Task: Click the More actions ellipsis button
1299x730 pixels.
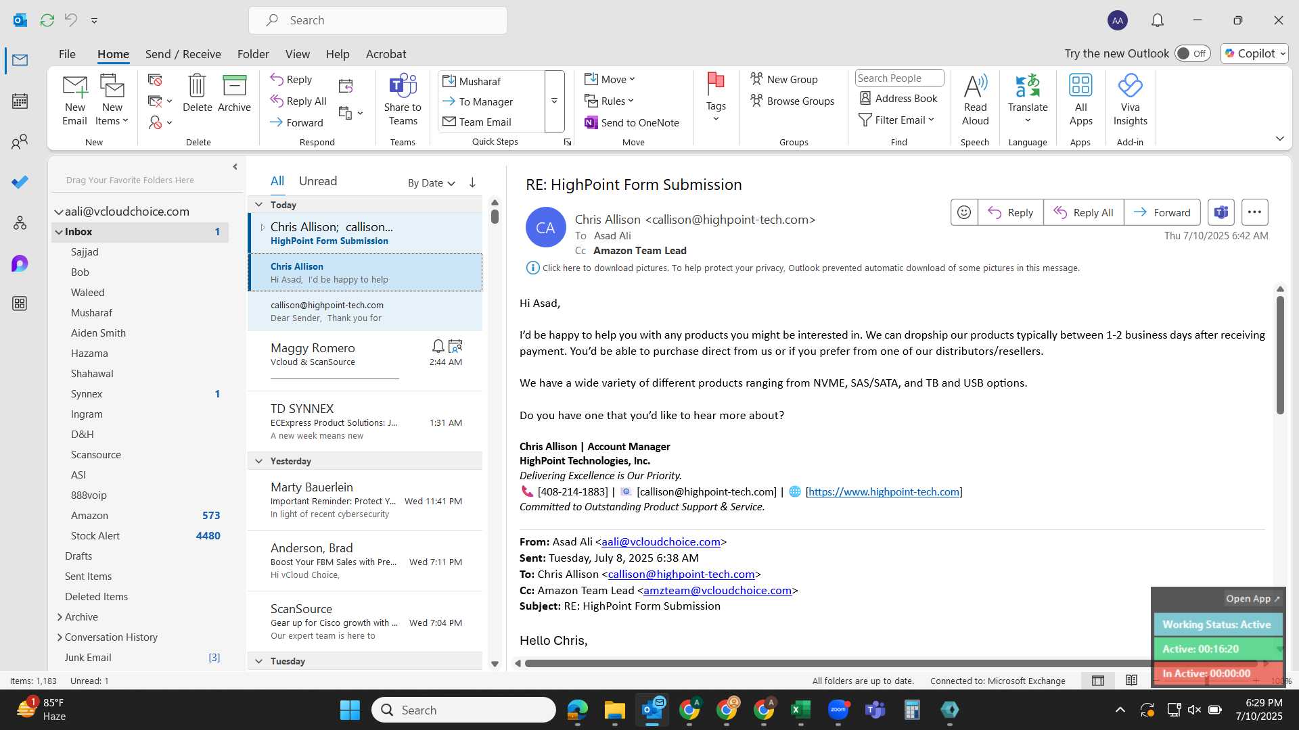Action: (x=1254, y=212)
